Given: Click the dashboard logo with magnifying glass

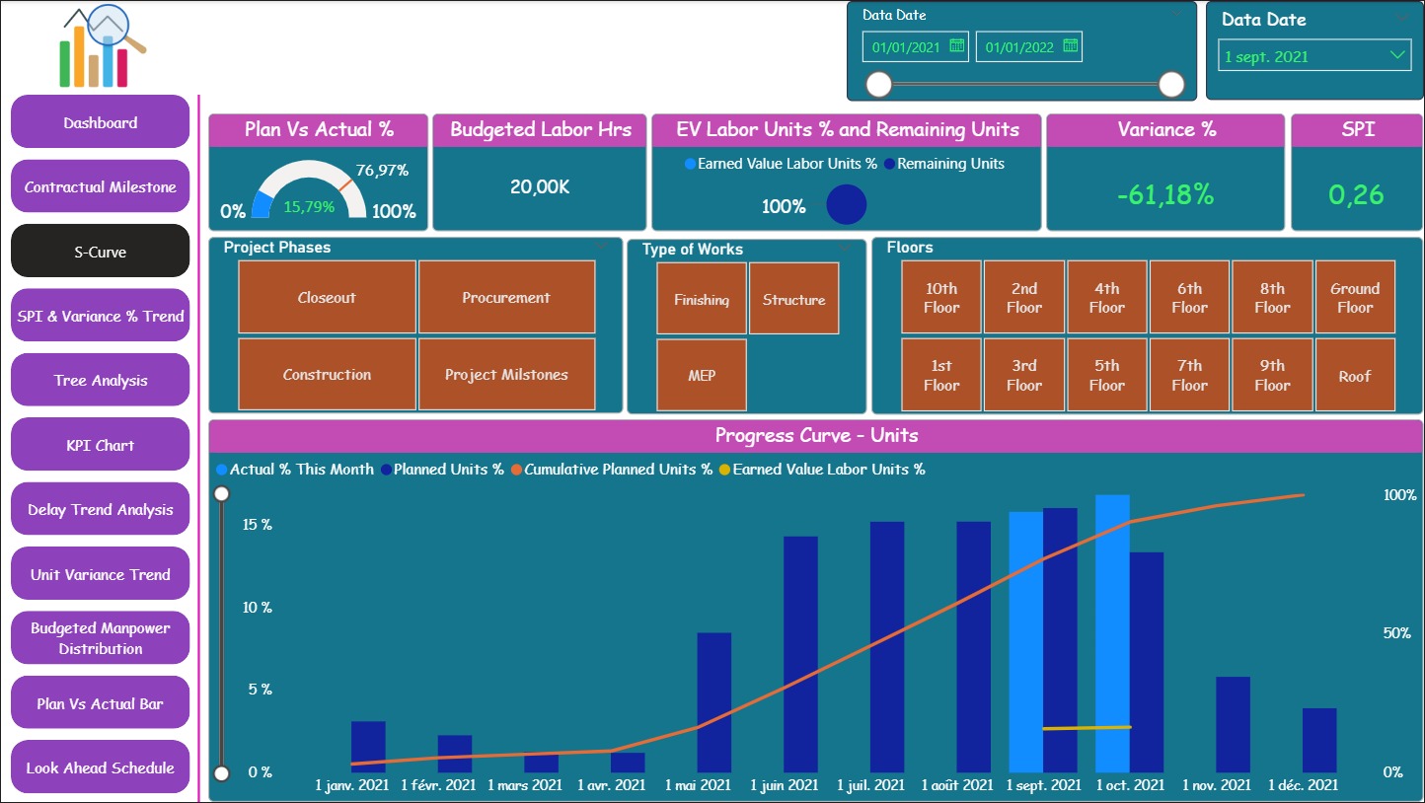Looking at the screenshot, I should pos(103,46).
